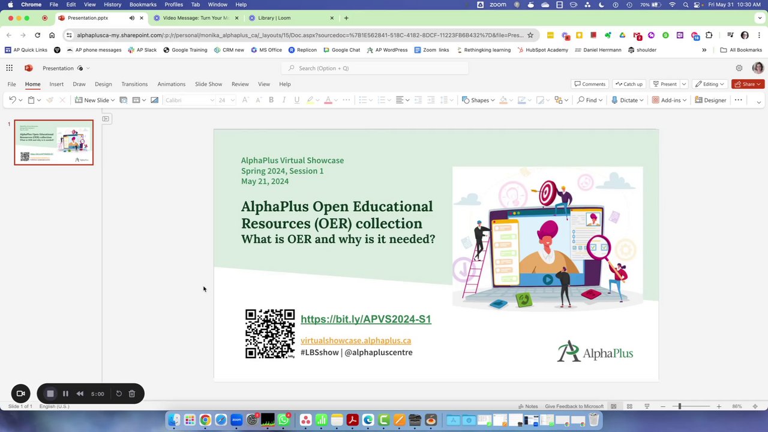
Task: Open the Present options dropdown arrow
Action: pos(683,84)
